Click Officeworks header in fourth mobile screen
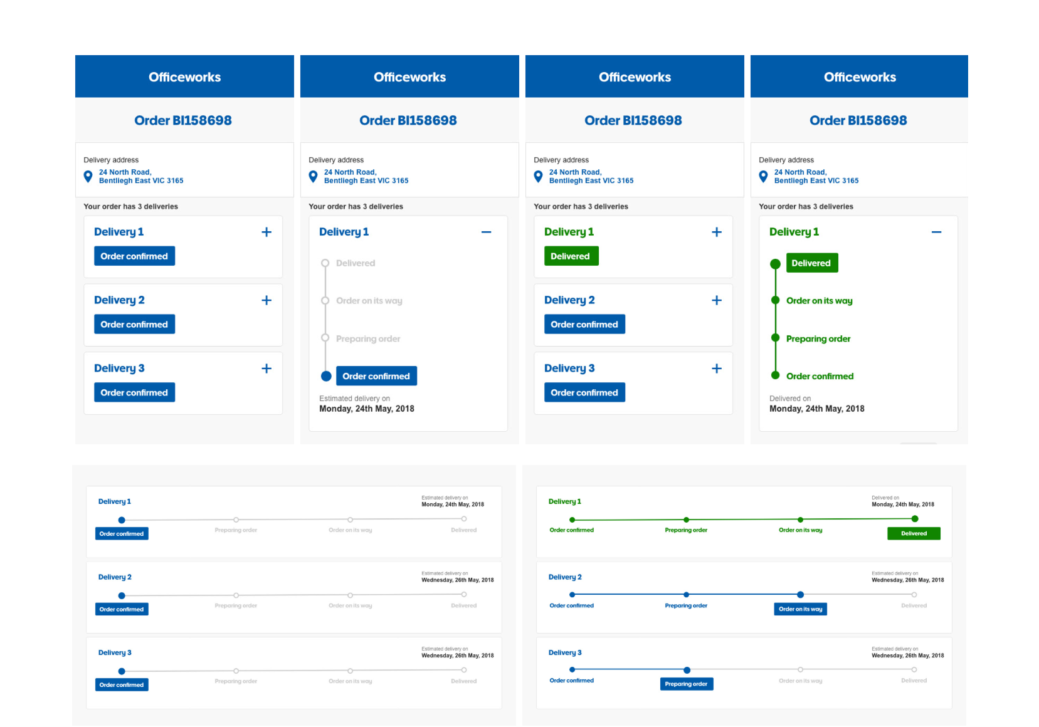 point(860,77)
